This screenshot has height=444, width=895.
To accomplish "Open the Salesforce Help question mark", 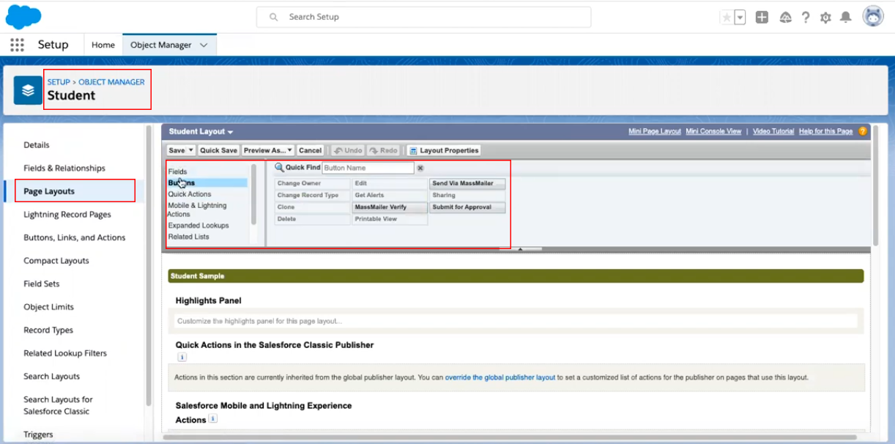I will click(806, 18).
